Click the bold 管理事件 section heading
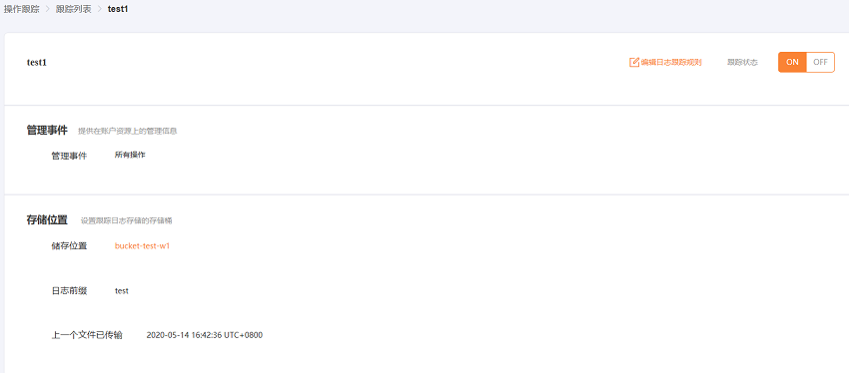 [x=47, y=131]
